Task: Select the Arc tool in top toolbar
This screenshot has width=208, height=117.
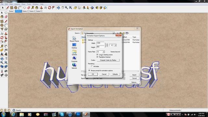Action: pos(20,8)
